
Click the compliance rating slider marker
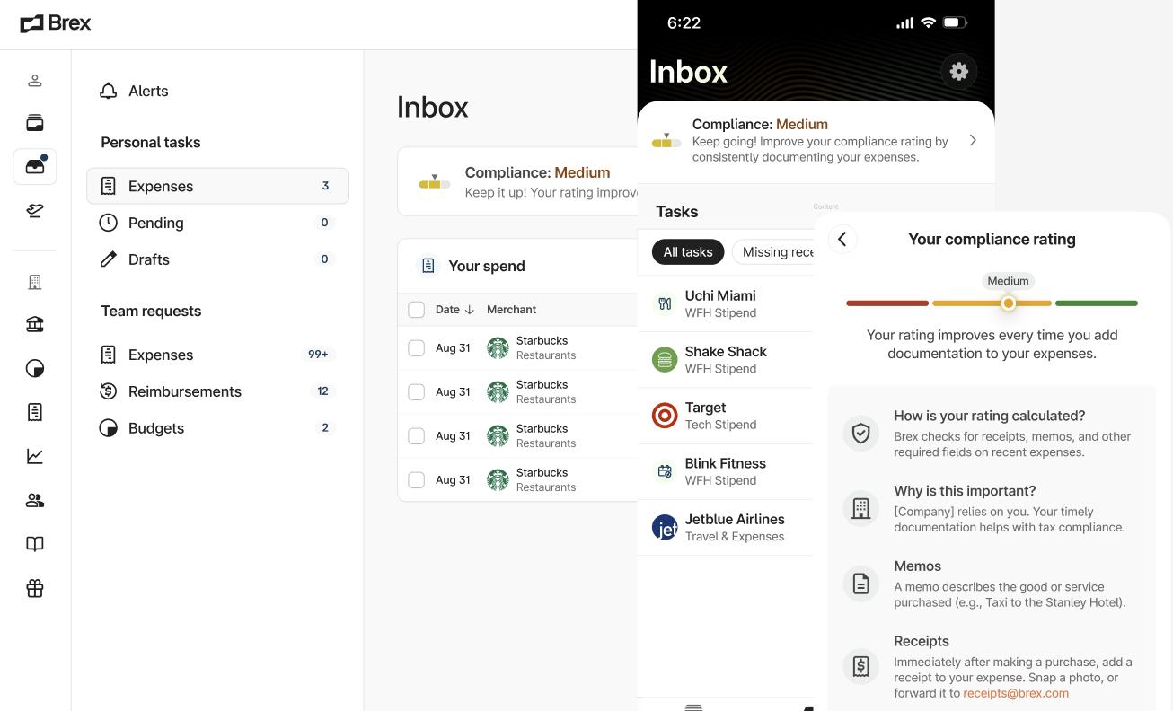coord(1009,303)
